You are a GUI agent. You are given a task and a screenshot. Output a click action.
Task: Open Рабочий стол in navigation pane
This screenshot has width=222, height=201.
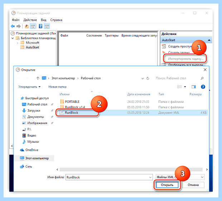click(37, 104)
